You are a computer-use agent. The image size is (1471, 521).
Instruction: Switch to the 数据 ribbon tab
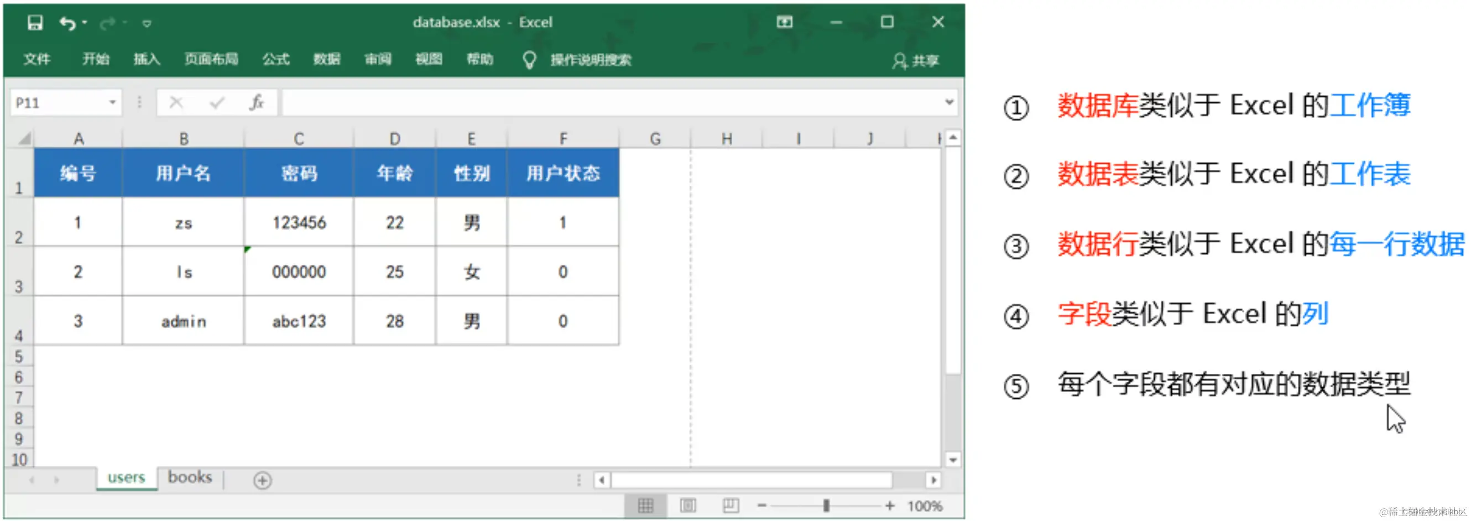point(327,59)
